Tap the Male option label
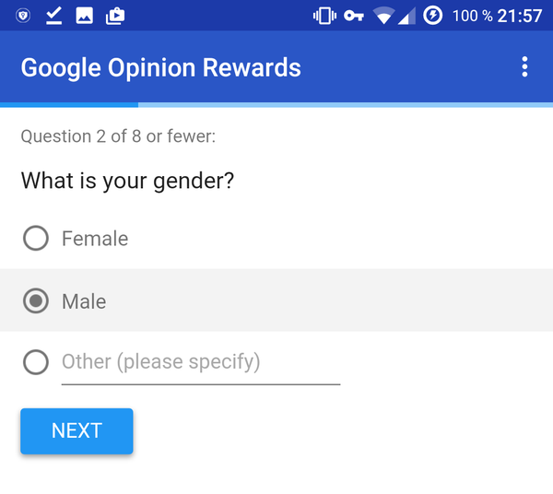 pos(84,301)
